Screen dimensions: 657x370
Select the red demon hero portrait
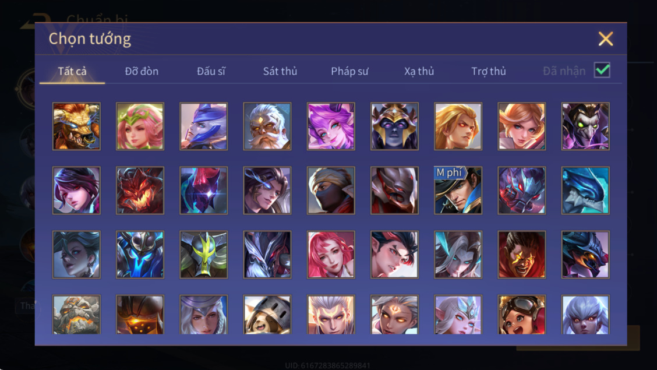pos(140,190)
